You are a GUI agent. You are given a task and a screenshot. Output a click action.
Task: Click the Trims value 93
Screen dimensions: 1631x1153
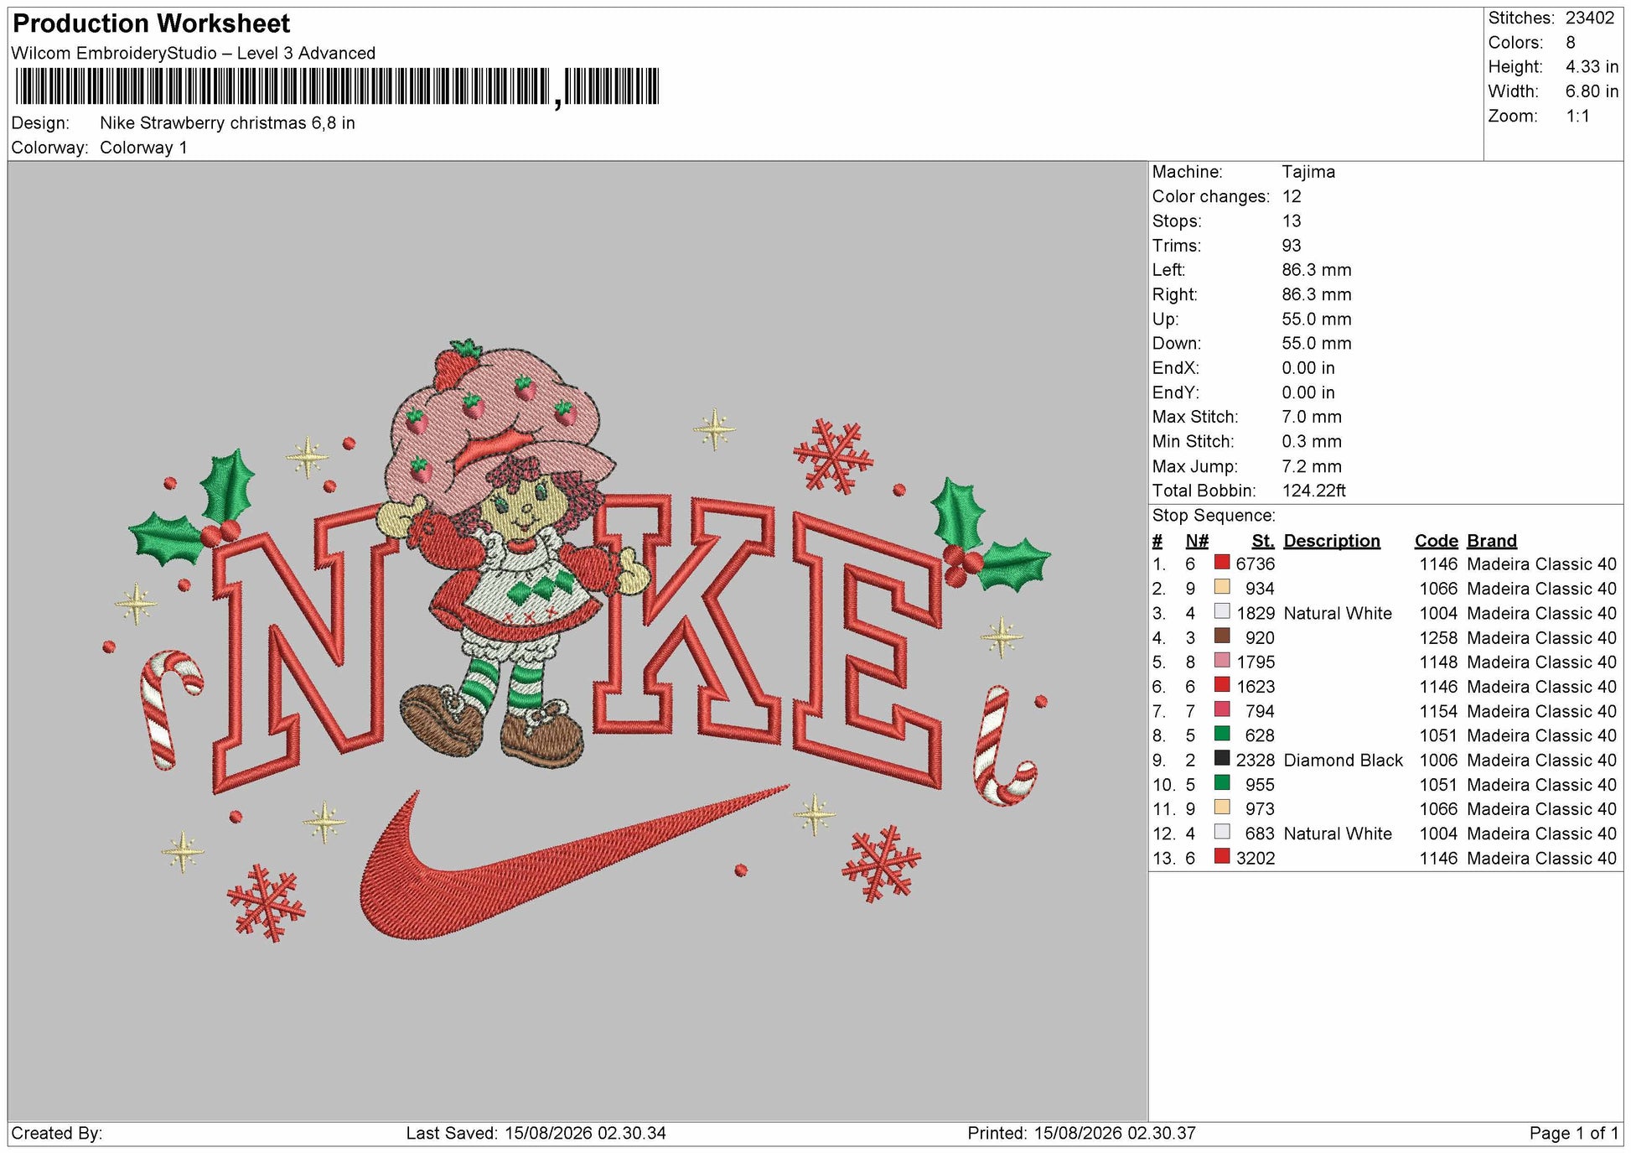click(1292, 246)
